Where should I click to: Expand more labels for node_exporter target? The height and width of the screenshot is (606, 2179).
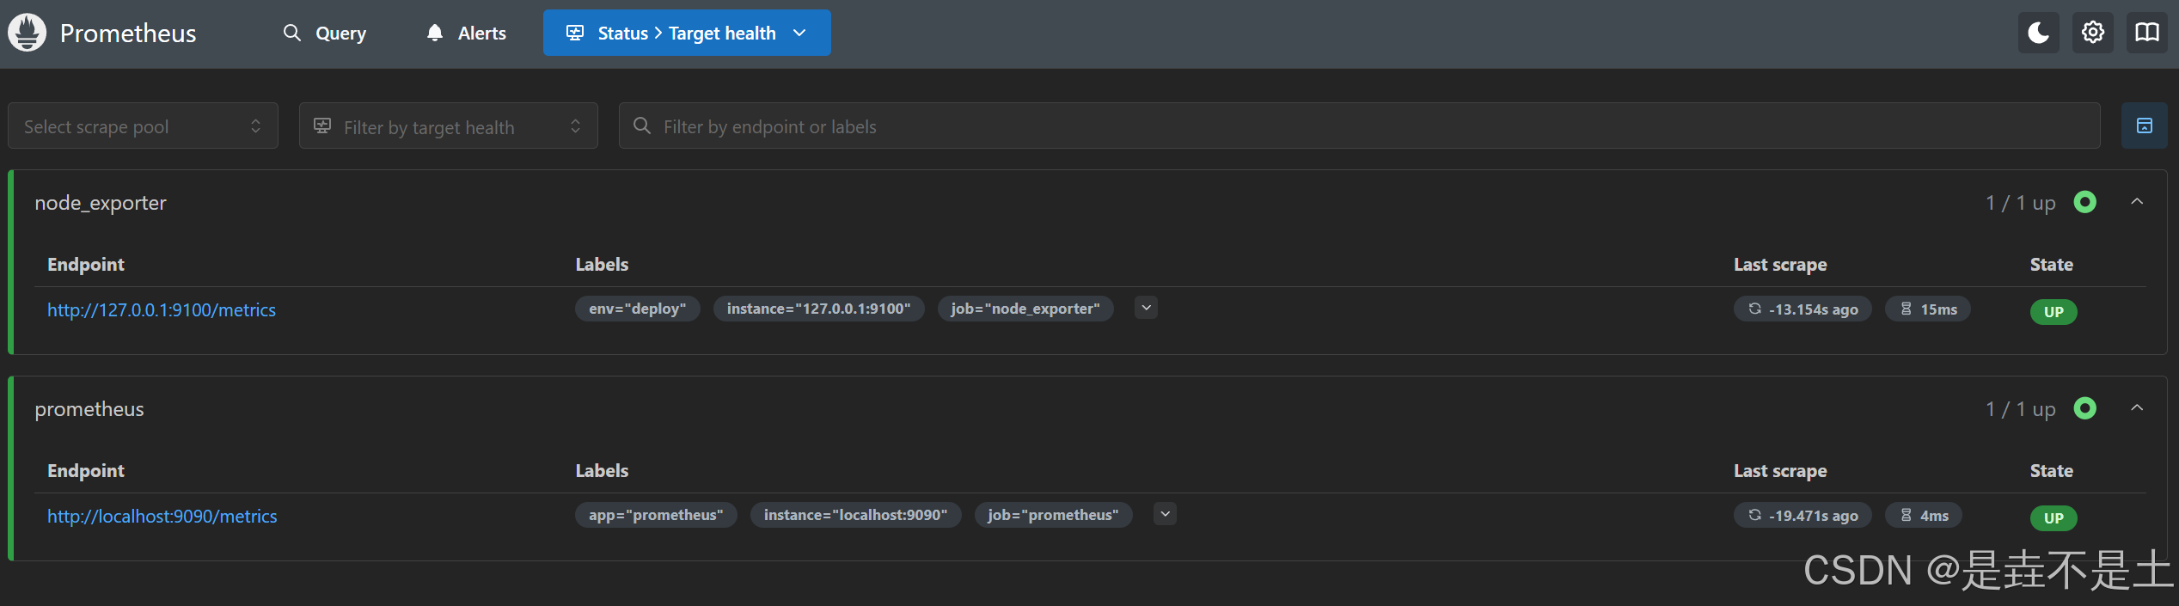[x=1146, y=308]
